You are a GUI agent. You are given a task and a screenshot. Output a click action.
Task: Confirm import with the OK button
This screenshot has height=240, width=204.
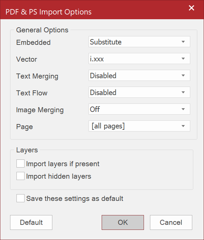(x=123, y=222)
